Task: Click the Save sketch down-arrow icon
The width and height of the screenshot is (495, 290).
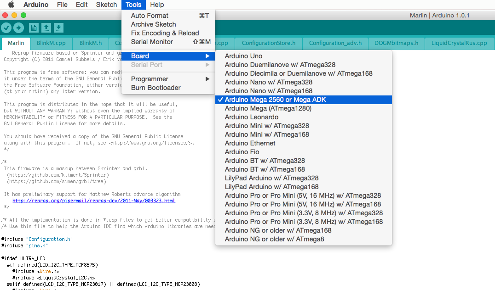Action: (x=58, y=28)
